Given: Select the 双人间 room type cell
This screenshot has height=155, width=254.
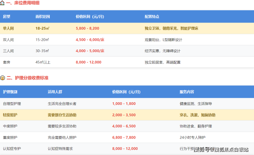Looking at the screenshot, I should click(x=9, y=39).
